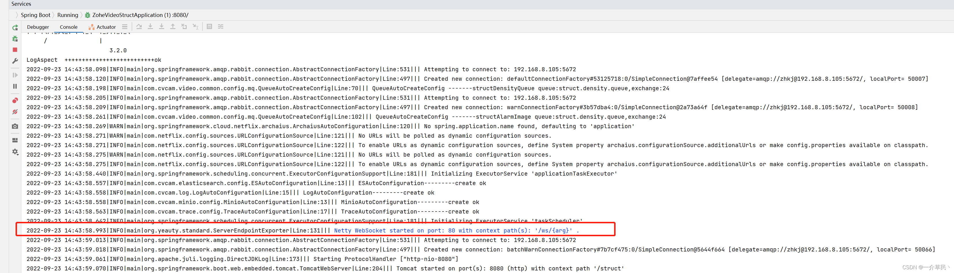This screenshot has height=273, width=954.
Task: Open the view breakpoints icon
Action: (15, 101)
